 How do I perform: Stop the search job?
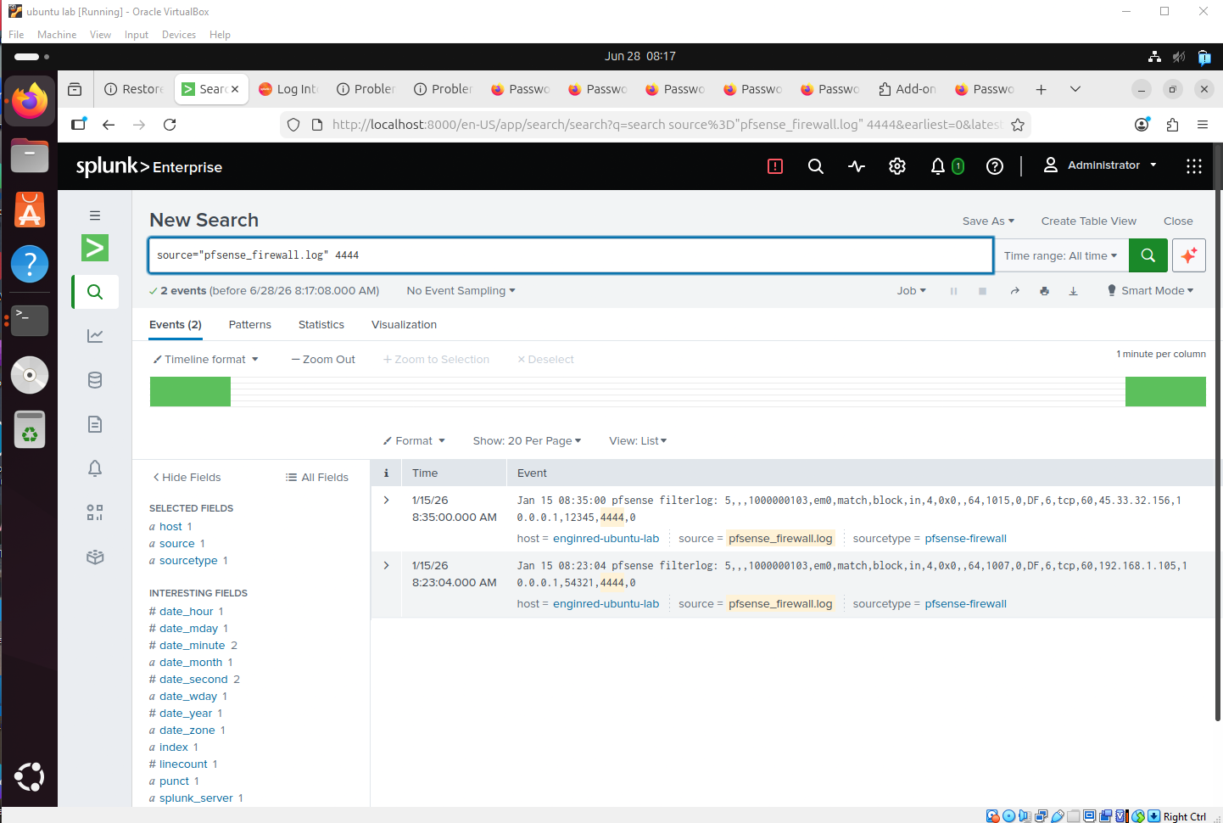[x=982, y=291]
